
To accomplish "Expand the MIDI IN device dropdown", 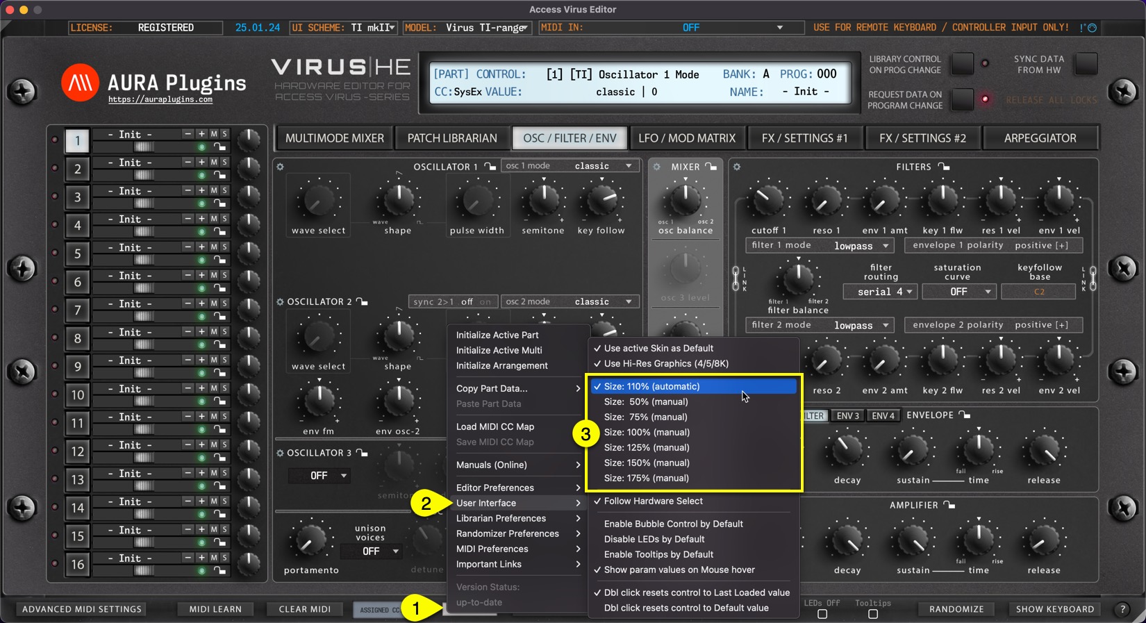I will (x=779, y=28).
